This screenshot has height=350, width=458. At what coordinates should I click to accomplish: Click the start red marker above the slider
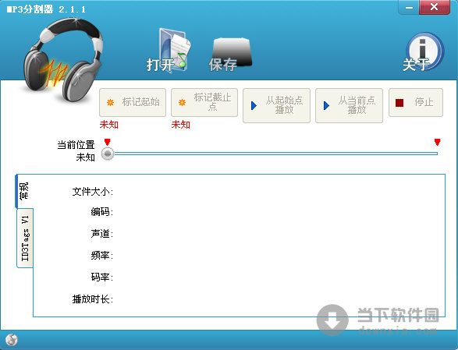point(107,142)
